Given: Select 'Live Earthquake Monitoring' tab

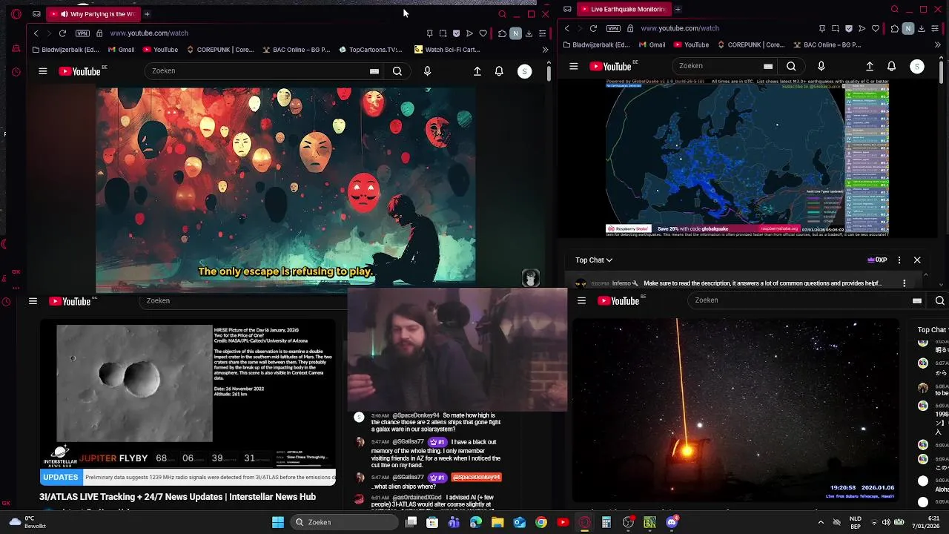Looking at the screenshot, I should coord(623,9).
